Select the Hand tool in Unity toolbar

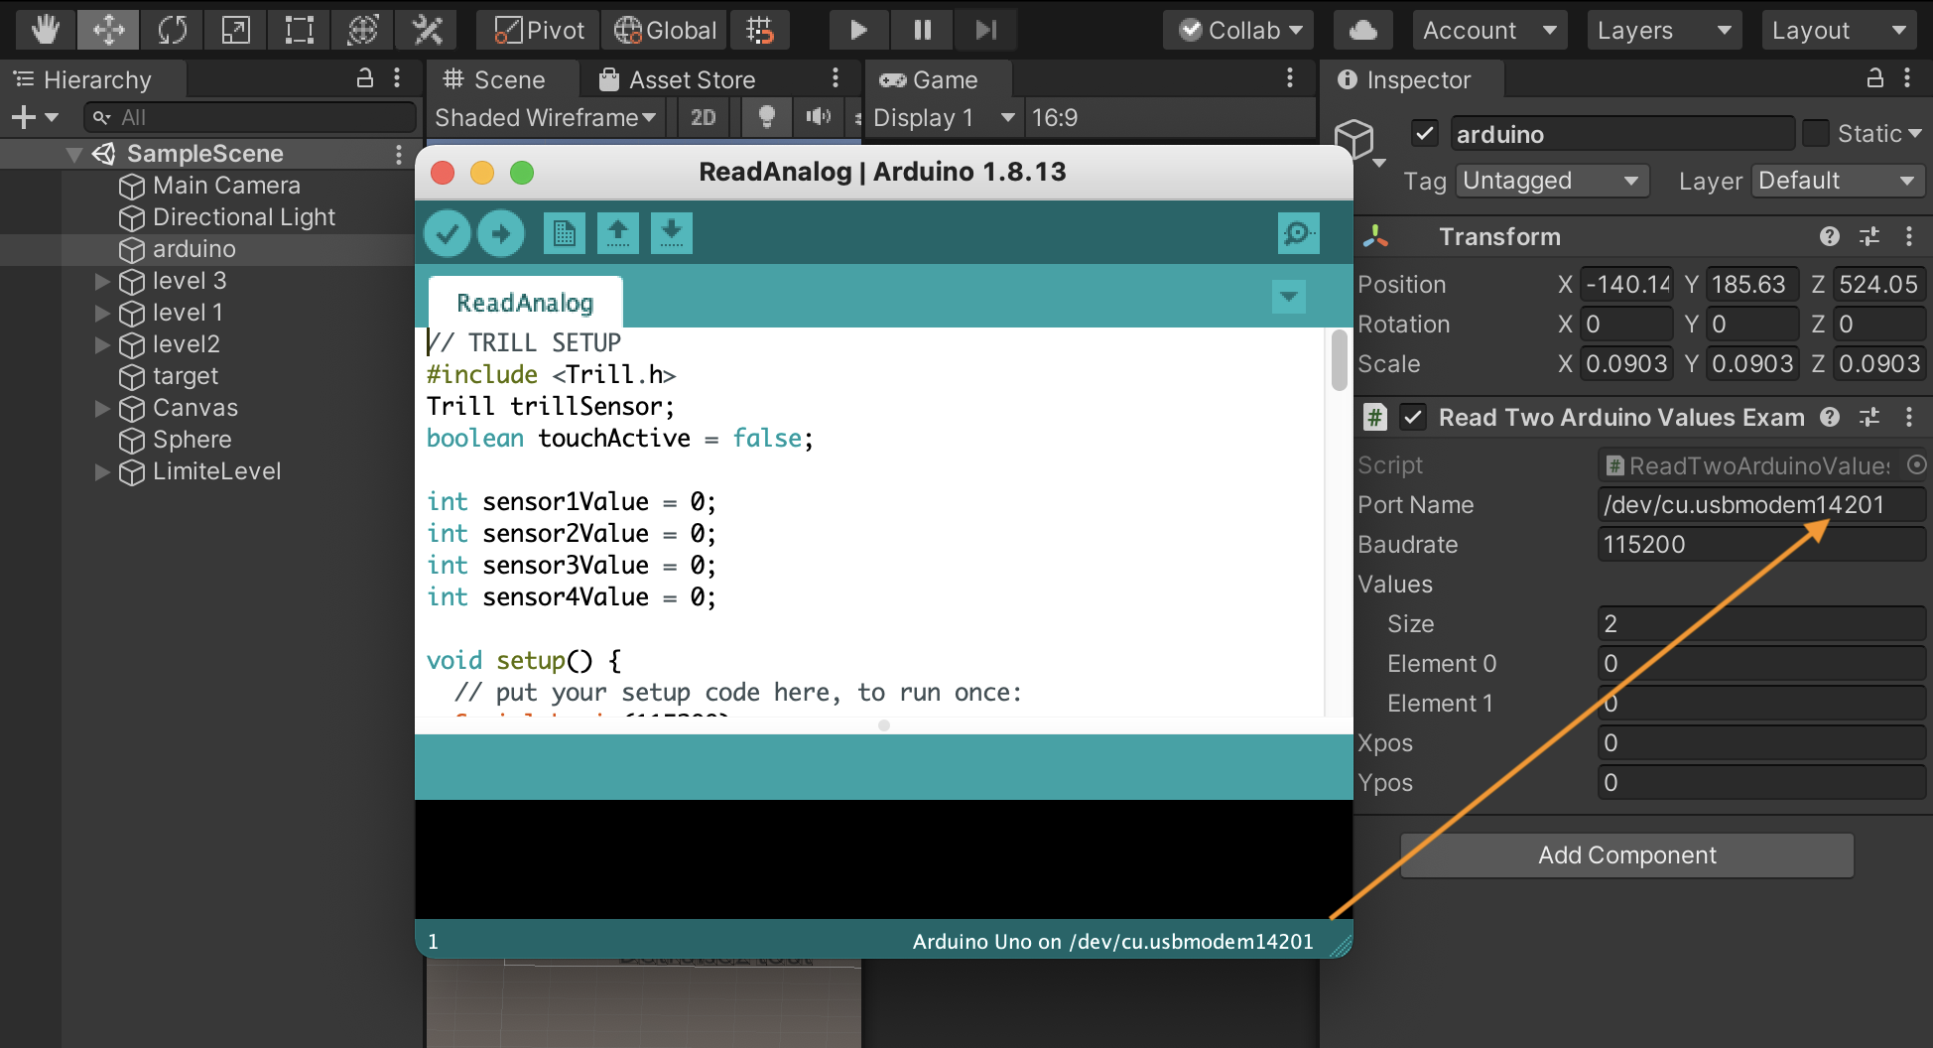coord(46,30)
